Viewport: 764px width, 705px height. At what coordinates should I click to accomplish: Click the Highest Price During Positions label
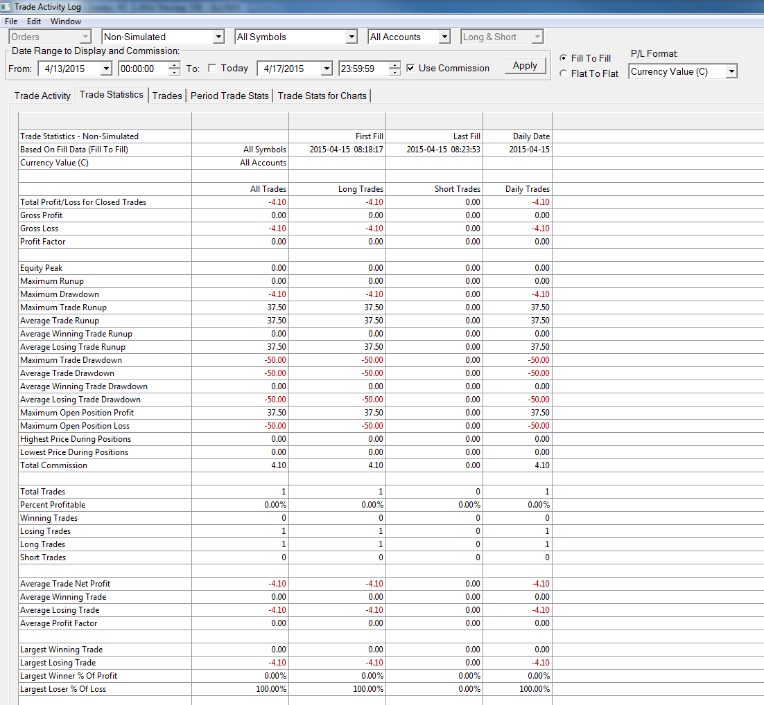click(x=76, y=438)
